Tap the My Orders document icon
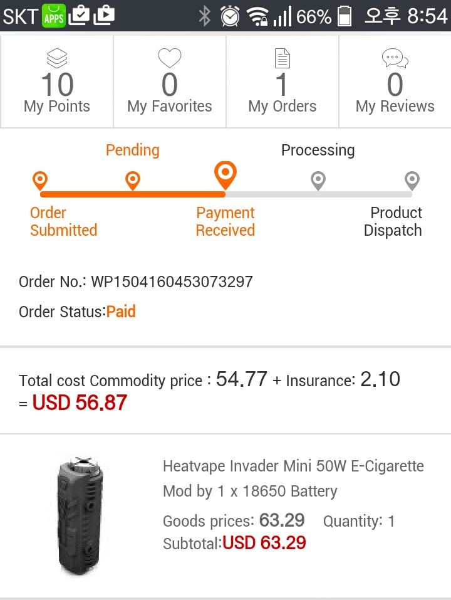Image resolution: width=451 pixels, height=600 pixels. coord(283,58)
